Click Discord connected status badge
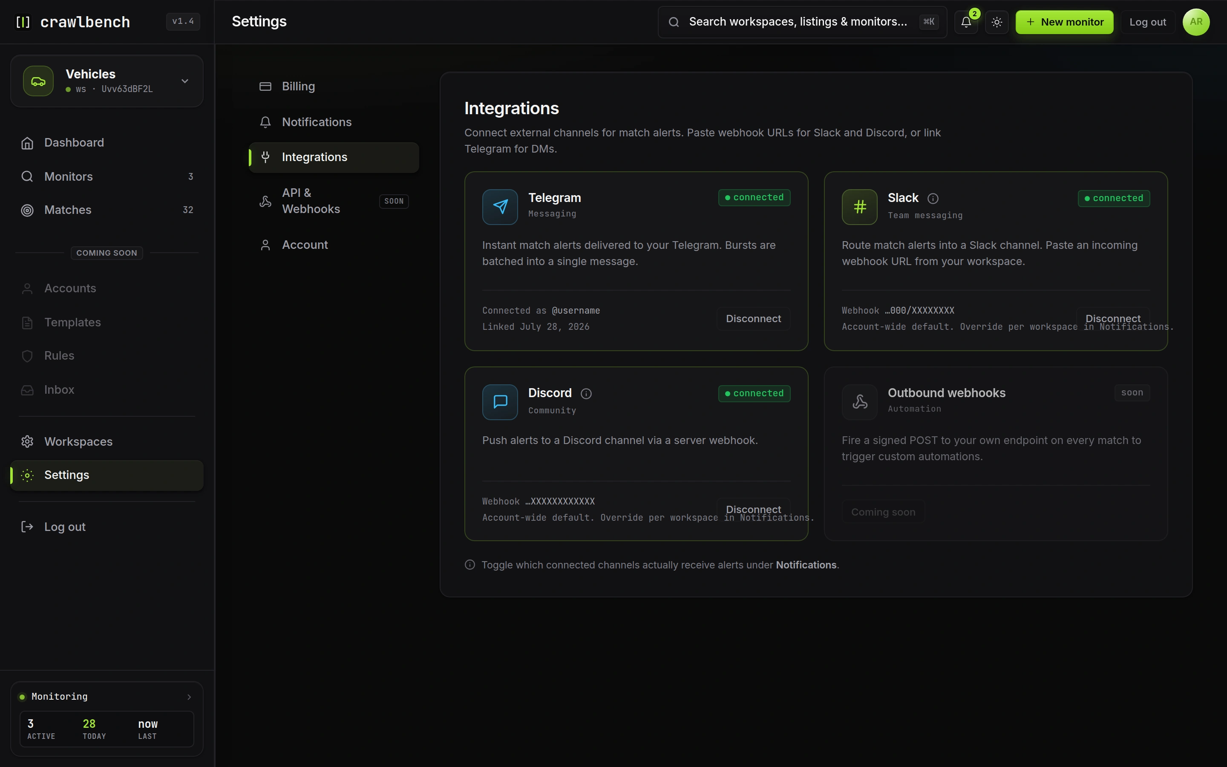The width and height of the screenshot is (1227, 767). point(754,394)
